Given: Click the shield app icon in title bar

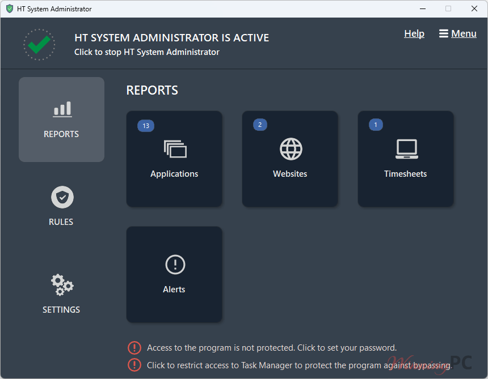Looking at the screenshot, I should 10,8.
